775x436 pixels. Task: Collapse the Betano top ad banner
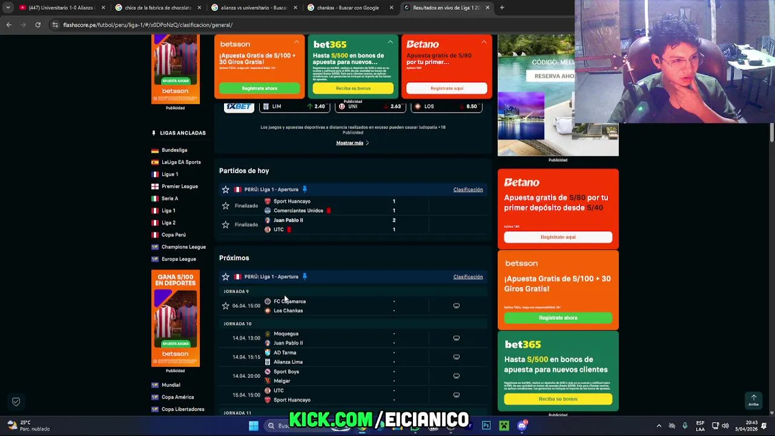point(484,42)
